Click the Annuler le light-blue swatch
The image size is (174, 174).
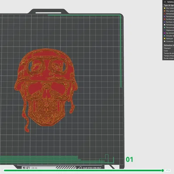(x=164, y=36)
